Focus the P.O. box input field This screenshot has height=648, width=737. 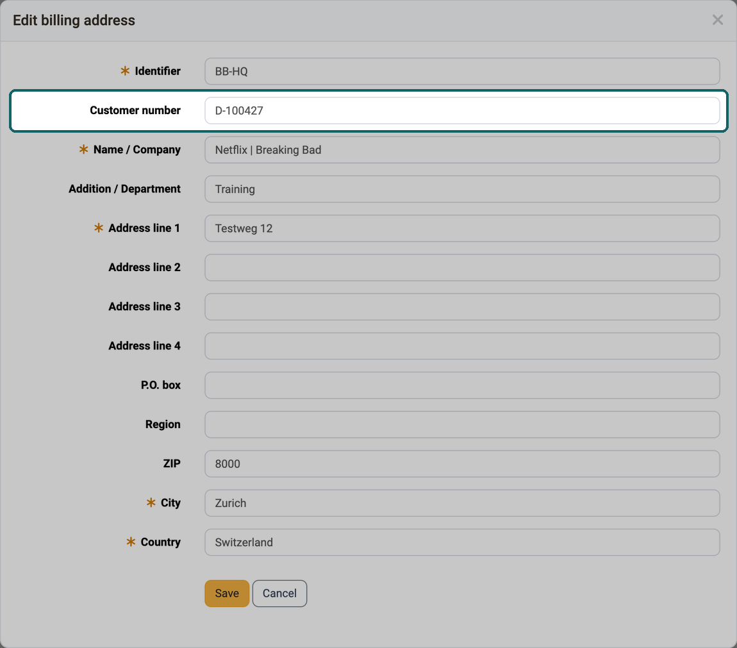pyautogui.click(x=462, y=385)
